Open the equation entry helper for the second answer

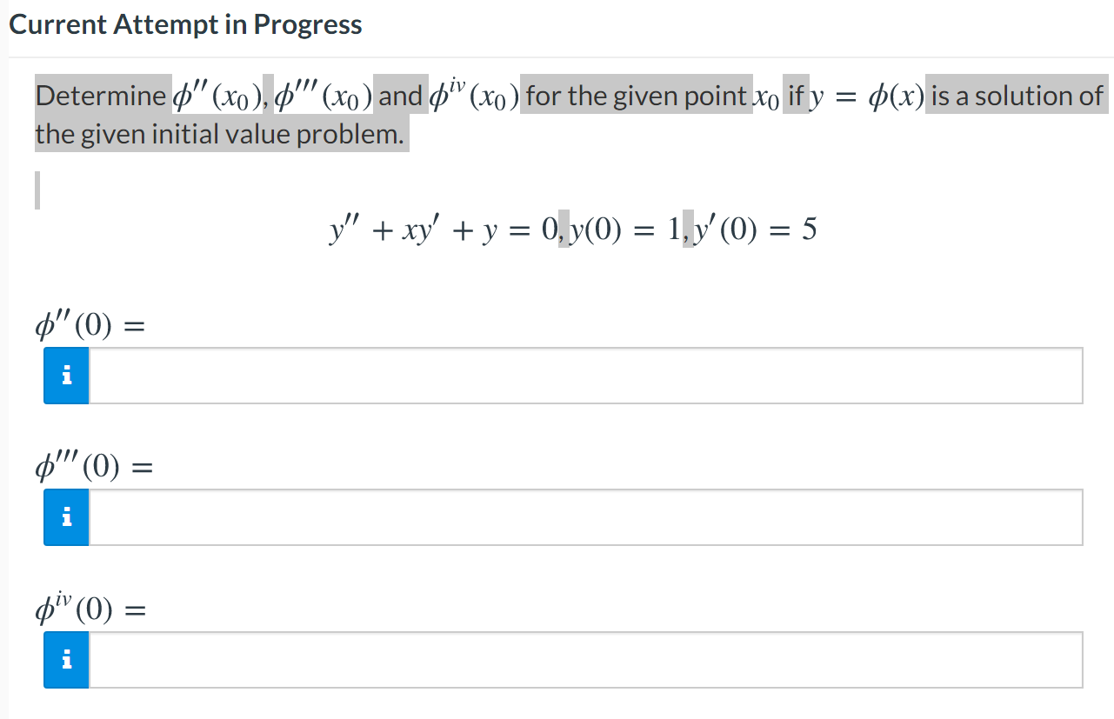(x=65, y=516)
